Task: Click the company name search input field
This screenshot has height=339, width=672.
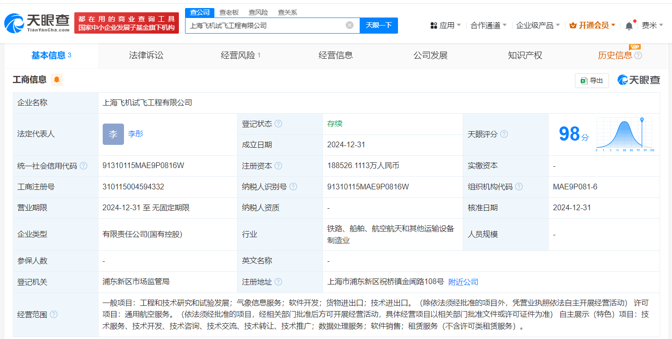Action: coord(265,26)
